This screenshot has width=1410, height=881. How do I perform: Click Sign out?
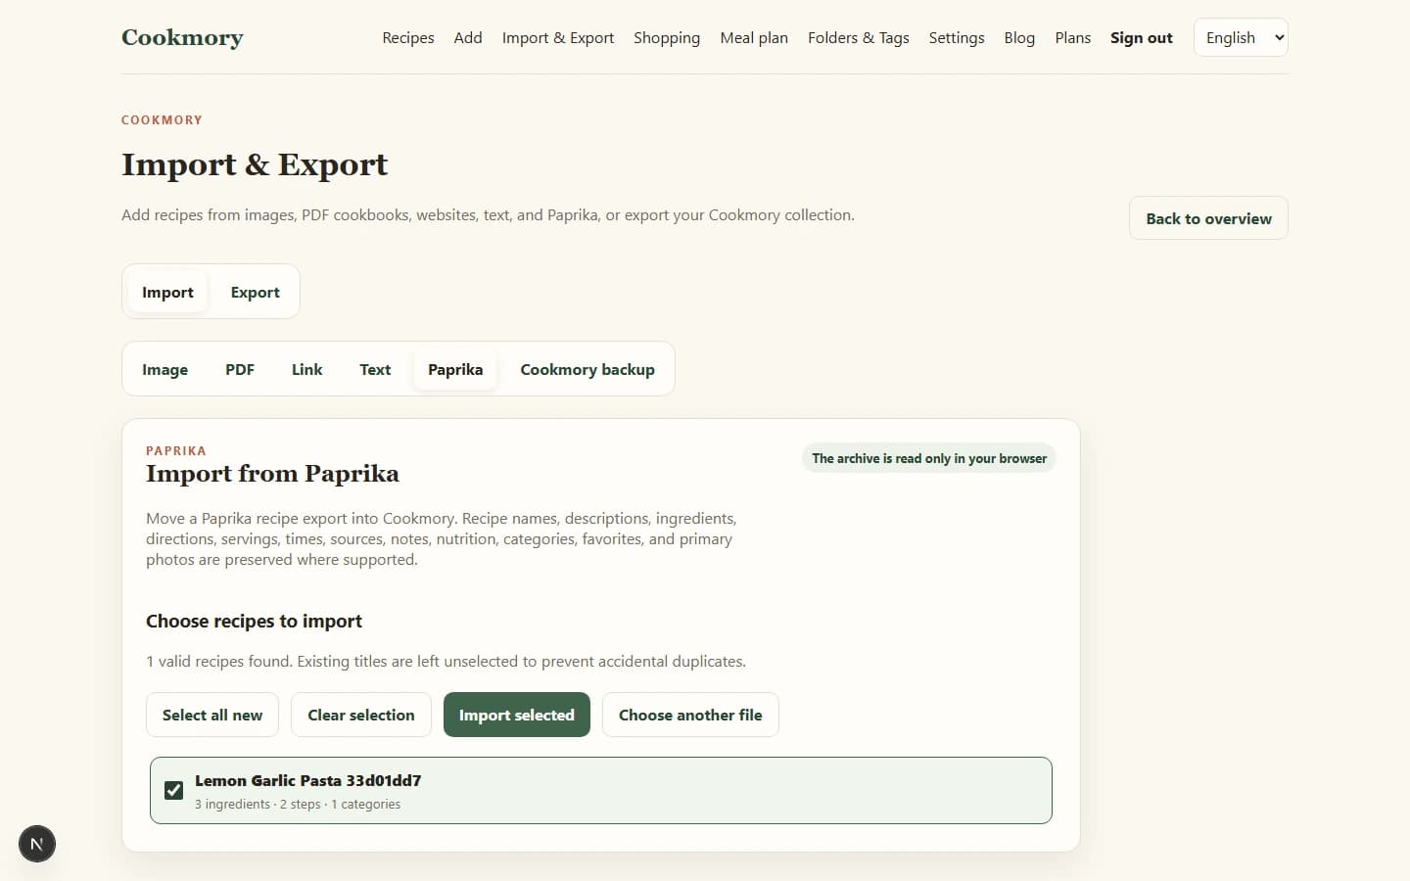1142,37
